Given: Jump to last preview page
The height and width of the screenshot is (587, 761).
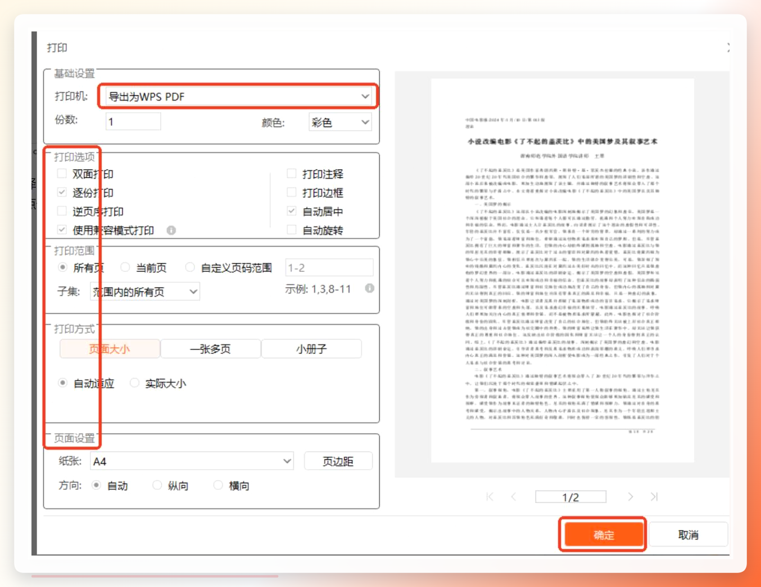Looking at the screenshot, I should [x=654, y=497].
